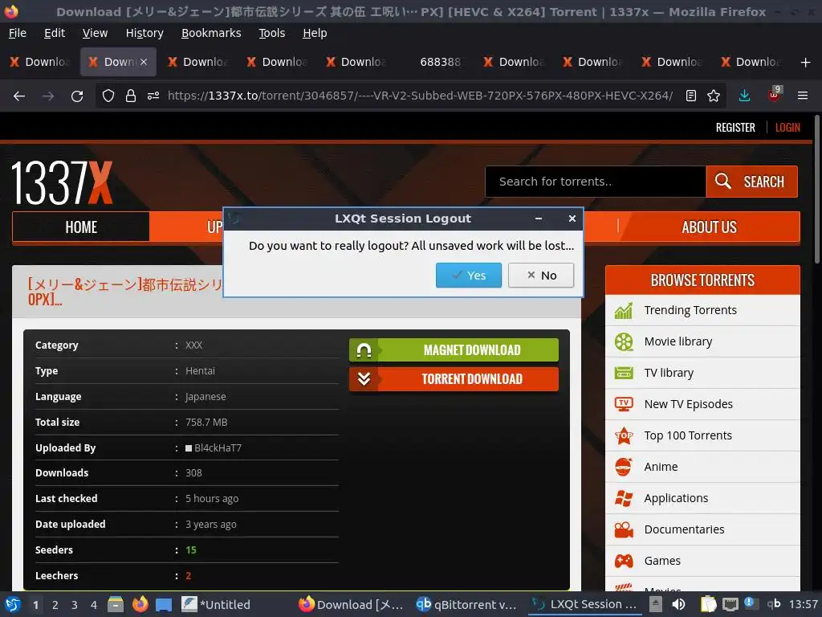Click the Top 100 Torrents star icon
Image resolution: width=822 pixels, height=617 pixels.
click(623, 435)
